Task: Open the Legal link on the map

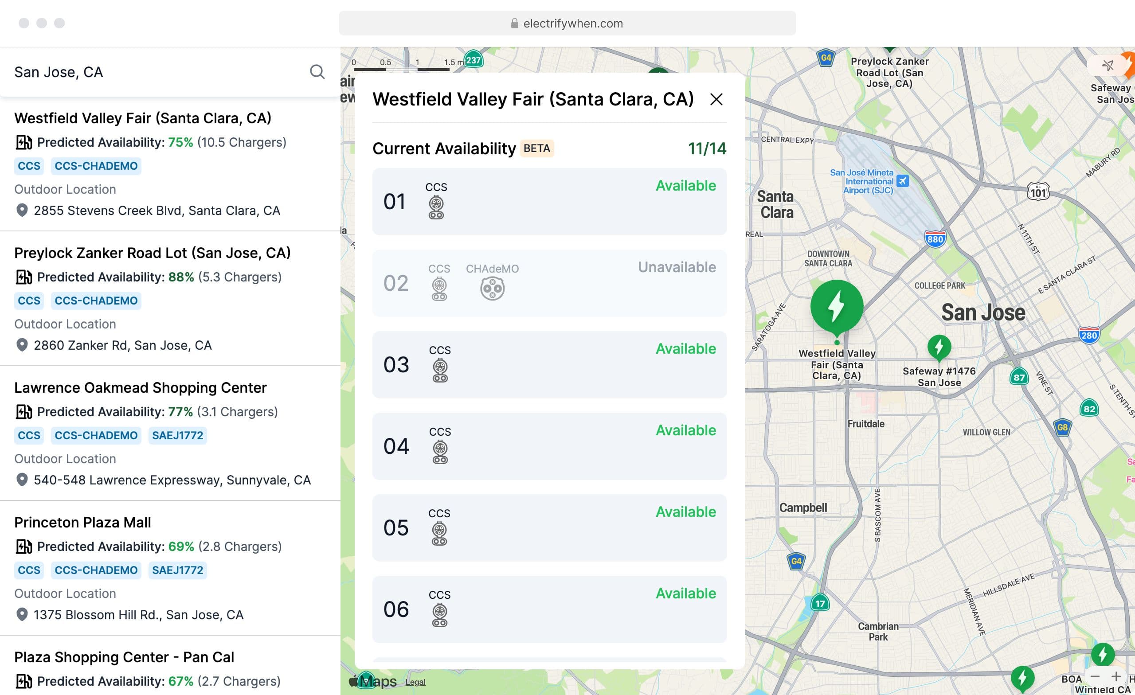Action: click(415, 682)
